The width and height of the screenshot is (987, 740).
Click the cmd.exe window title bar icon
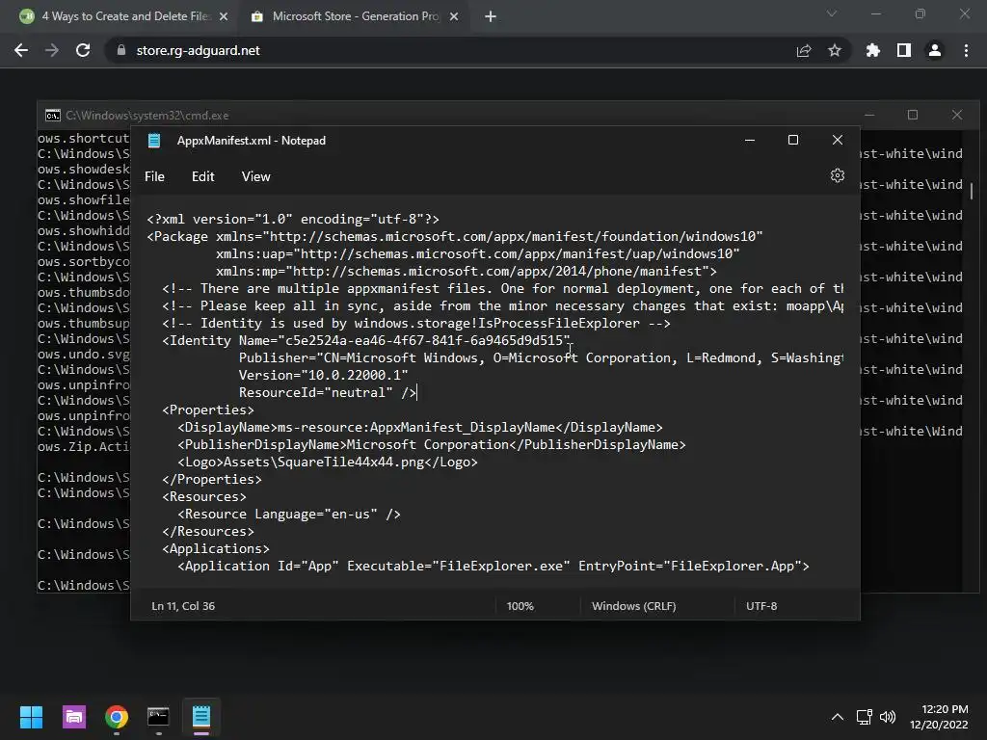point(53,116)
